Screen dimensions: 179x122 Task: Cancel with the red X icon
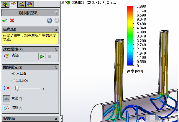pyautogui.click(x=12, y=20)
